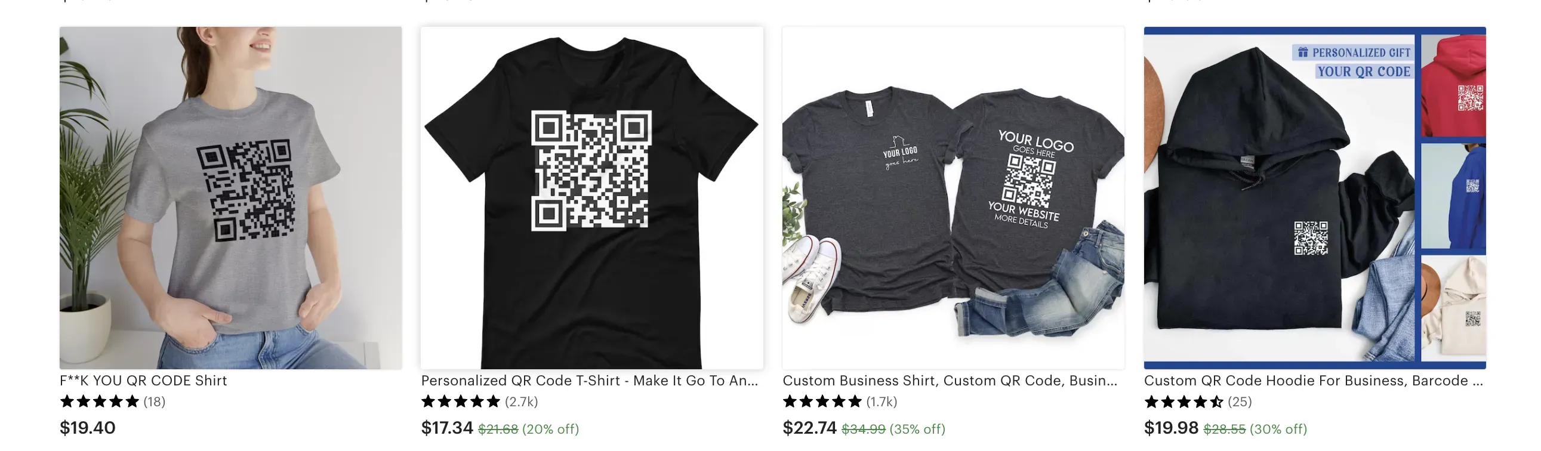Image resolution: width=1541 pixels, height=451 pixels.
Task: Click the $19.40 price
Action: 87,428
